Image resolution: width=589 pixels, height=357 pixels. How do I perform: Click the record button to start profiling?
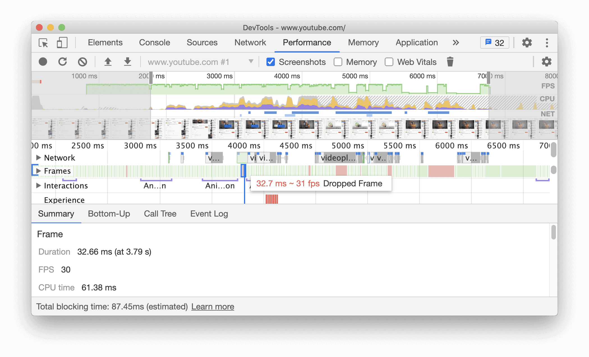coord(43,62)
